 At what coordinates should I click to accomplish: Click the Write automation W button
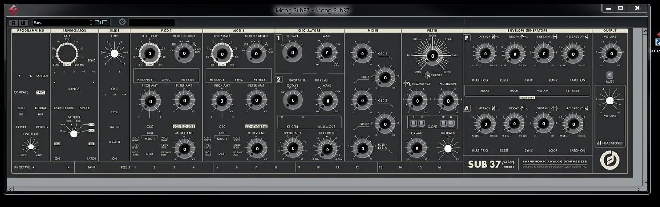(23, 23)
